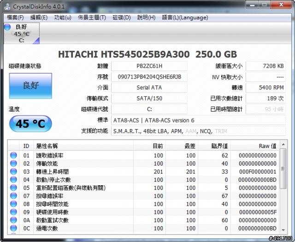Click raw value 00000000005F
The width and height of the screenshot is (295, 242).
(x=258, y=212)
